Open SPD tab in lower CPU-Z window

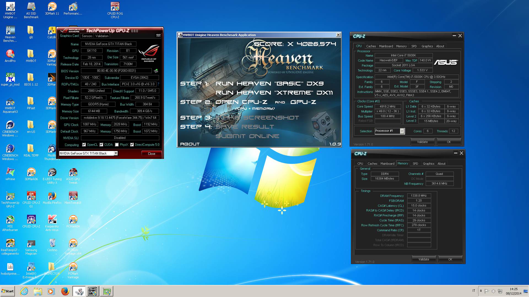(415, 164)
